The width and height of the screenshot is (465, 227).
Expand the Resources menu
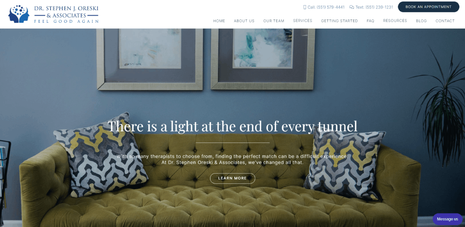(x=395, y=21)
